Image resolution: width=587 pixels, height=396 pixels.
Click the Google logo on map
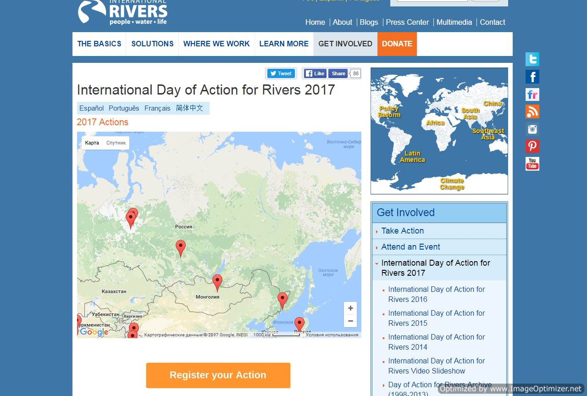(94, 332)
